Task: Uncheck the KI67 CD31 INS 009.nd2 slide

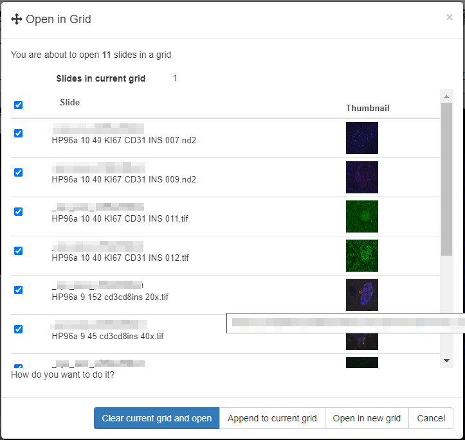Action: [x=18, y=172]
